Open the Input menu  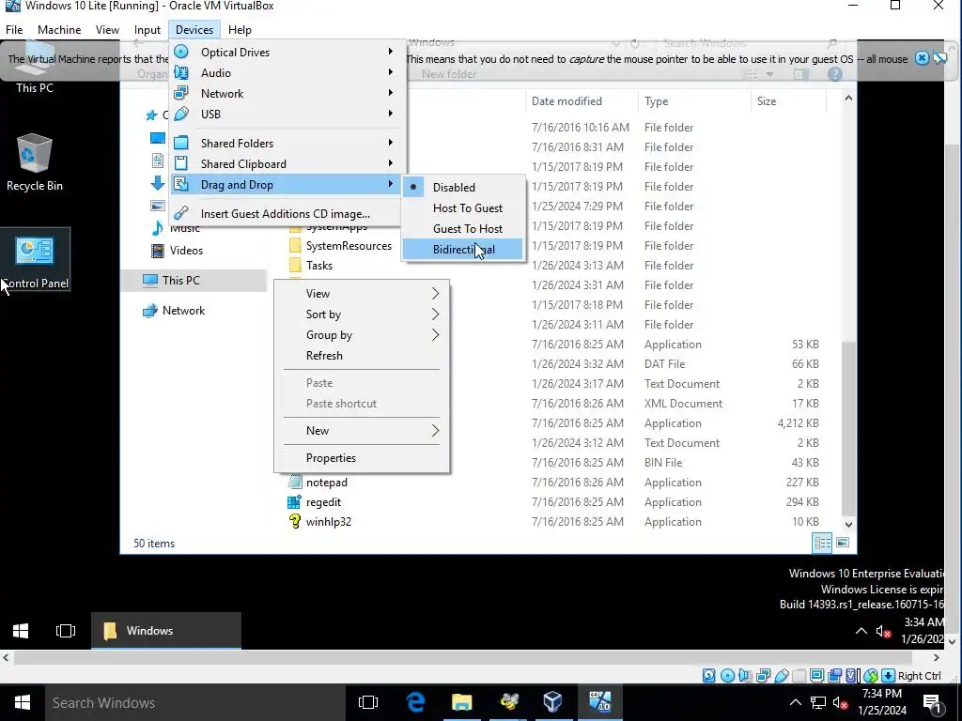tap(147, 29)
